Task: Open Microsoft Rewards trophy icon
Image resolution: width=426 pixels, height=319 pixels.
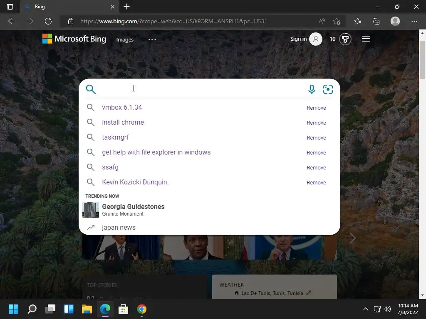Action: (345, 39)
